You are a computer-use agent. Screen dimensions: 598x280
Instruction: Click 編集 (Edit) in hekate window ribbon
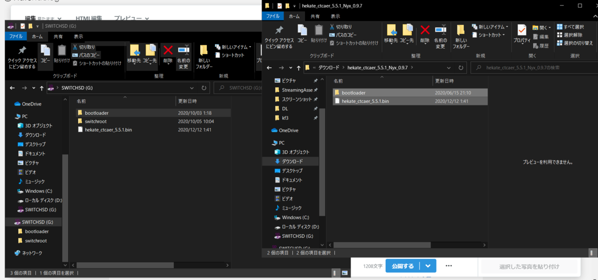pos(540,36)
